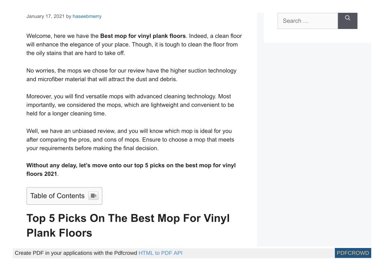The width and height of the screenshot is (384, 272).
Task: Click the word by before author name
Action: point(69,17)
